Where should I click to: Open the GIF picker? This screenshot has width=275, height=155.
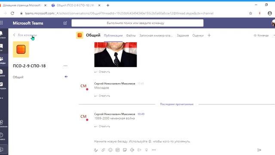pos(117,150)
